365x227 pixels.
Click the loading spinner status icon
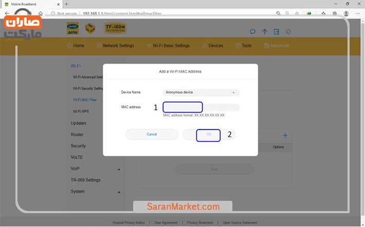click(288, 32)
